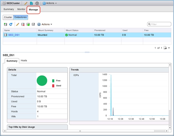Click the horizontal scrollbar right arrow
174x136 pixels.
coord(167,131)
